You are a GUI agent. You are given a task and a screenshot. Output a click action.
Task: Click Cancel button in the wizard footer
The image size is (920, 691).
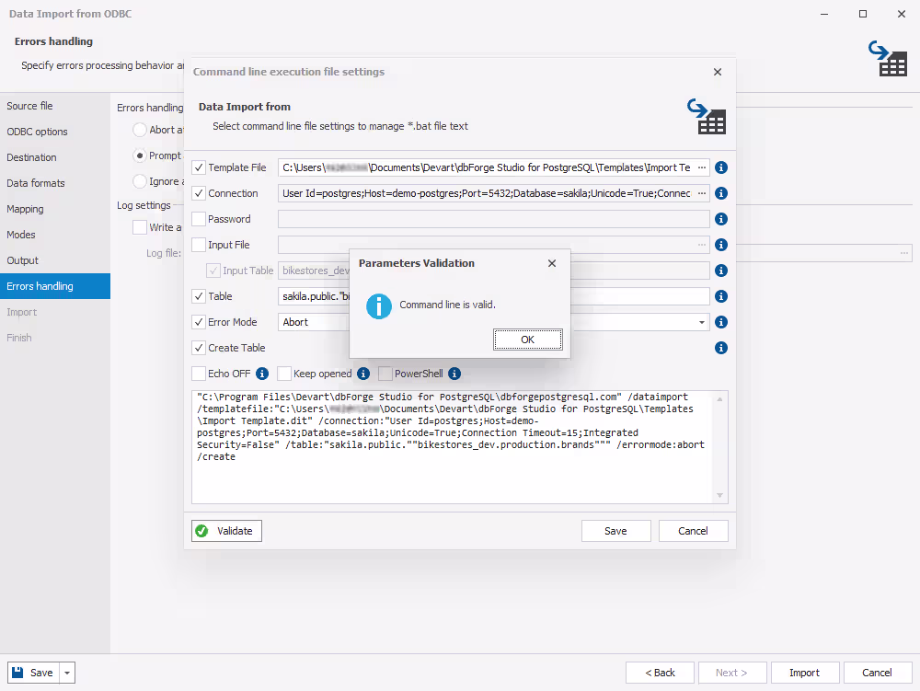click(877, 673)
